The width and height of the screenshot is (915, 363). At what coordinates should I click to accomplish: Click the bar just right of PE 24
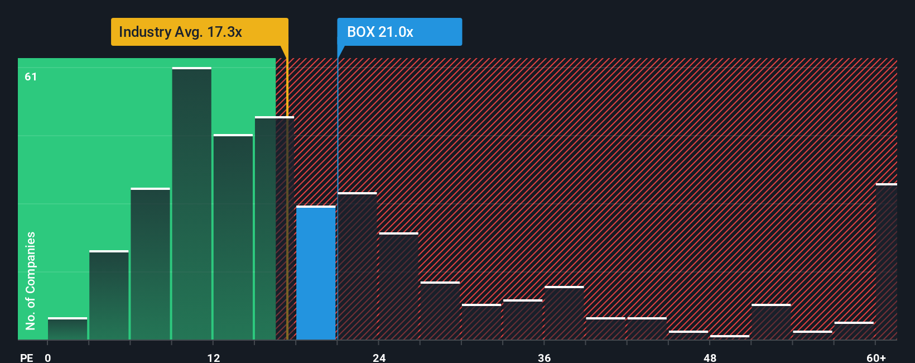[x=398, y=286]
